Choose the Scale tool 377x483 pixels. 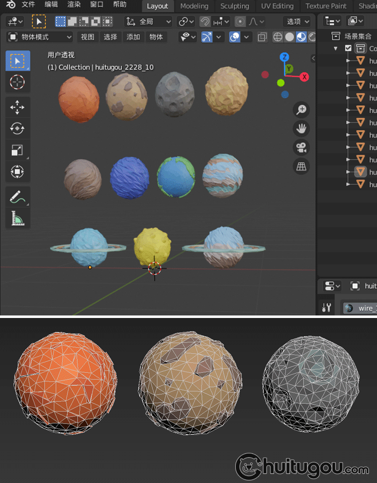pos(18,150)
